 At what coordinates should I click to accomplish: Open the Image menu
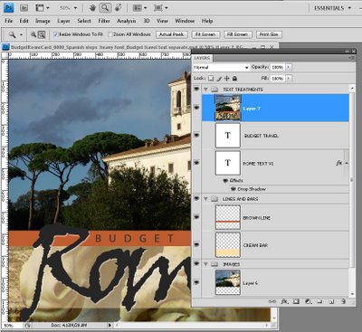point(43,21)
